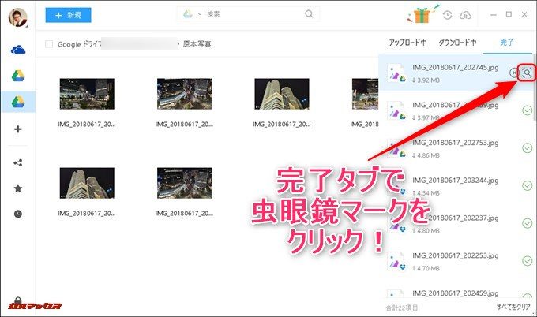Select the IMG_20180617_202753.jpg file name
537x317 pixels.
click(x=455, y=143)
